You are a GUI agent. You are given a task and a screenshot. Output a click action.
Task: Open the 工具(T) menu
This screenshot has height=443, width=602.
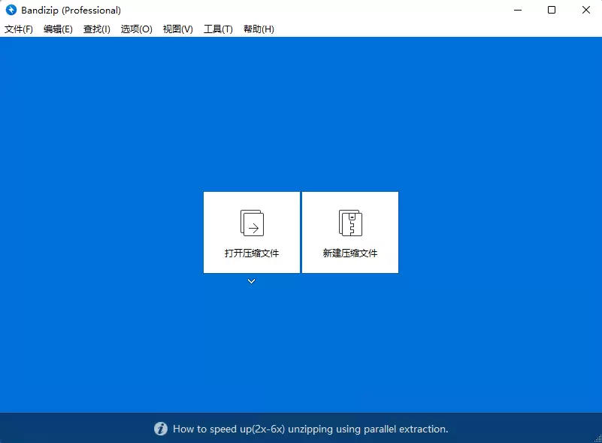pos(218,29)
